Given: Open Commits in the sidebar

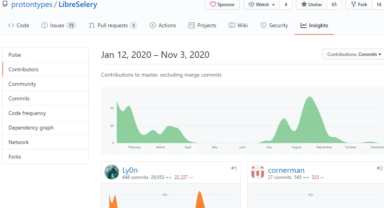Looking at the screenshot, I should (45, 98).
